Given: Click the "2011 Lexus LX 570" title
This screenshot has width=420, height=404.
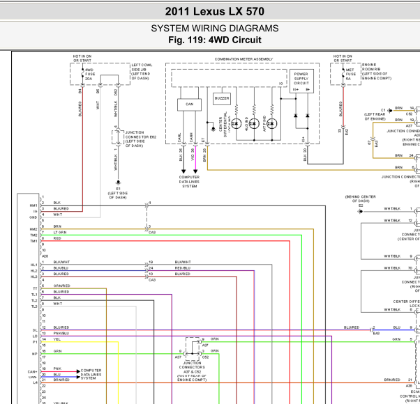Looking at the screenshot, I should pos(215,12).
